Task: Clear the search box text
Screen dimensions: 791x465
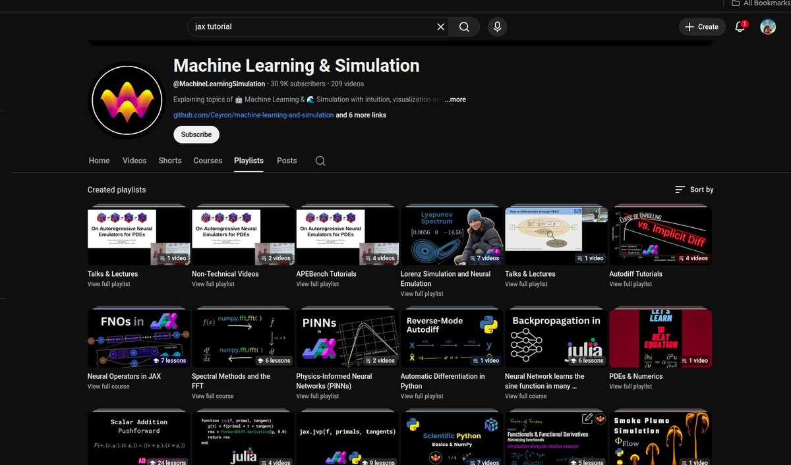Action: [x=441, y=27]
